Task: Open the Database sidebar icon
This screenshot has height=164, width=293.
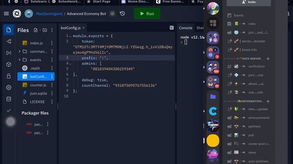Action: click(9, 99)
